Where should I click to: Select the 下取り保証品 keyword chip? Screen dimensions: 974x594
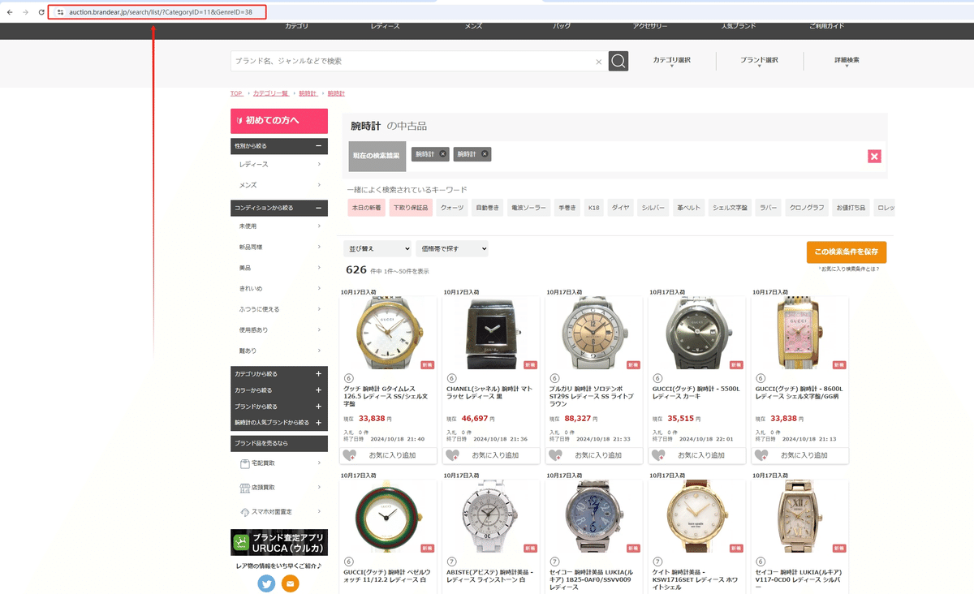click(x=412, y=209)
